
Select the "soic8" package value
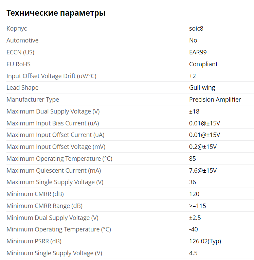(x=196, y=29)
